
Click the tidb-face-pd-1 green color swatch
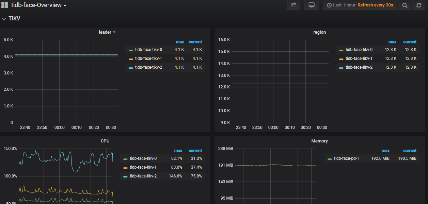[x=329, y=159]
